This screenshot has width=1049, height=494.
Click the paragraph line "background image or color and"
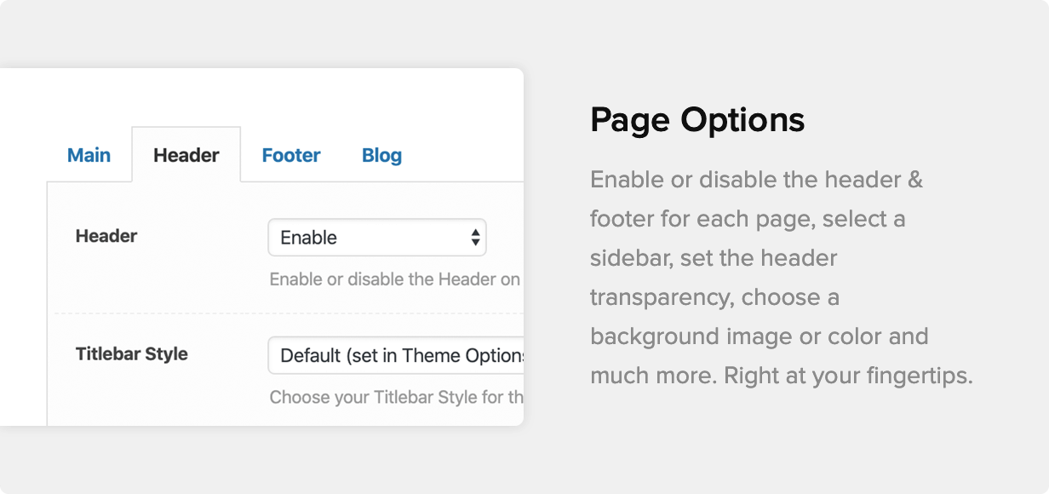759,336
